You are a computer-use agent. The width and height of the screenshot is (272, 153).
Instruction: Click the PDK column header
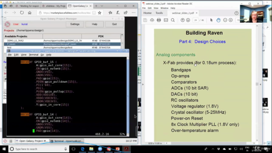(101, 36)
